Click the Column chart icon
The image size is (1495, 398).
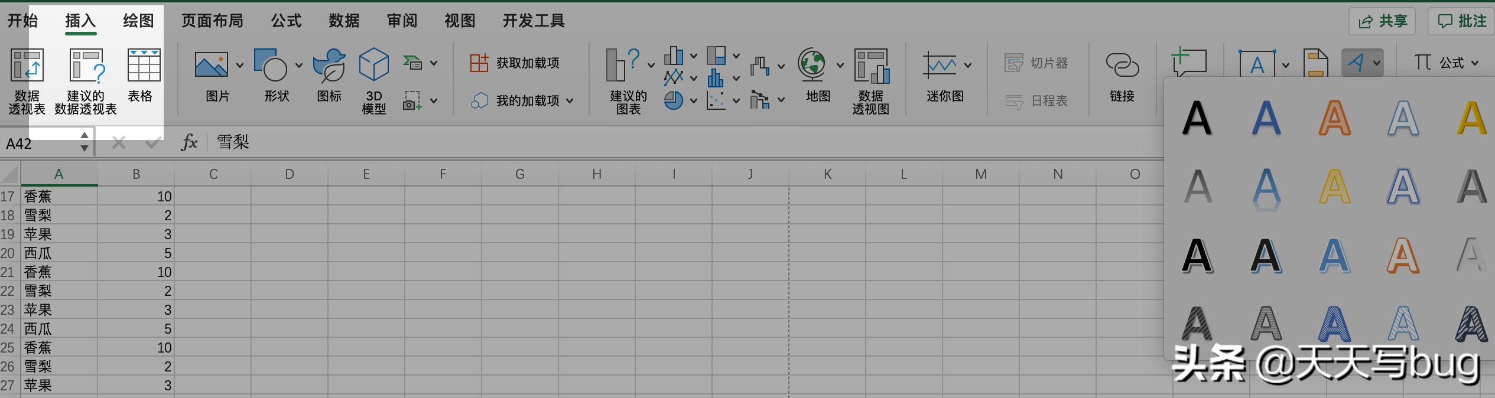673,56
